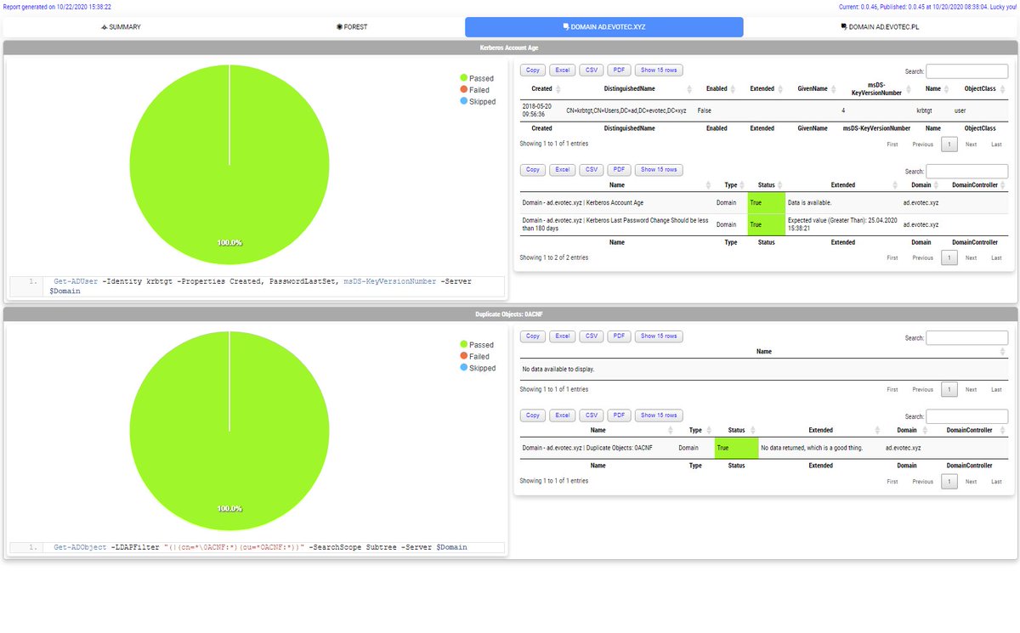Image resolution: width=1020 pixels, height=633 pixels.
Task: Export the krbtgt user table to PDF
Action: pos(619,70)
